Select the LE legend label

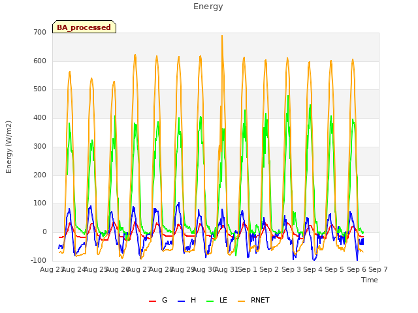(223, 300)
